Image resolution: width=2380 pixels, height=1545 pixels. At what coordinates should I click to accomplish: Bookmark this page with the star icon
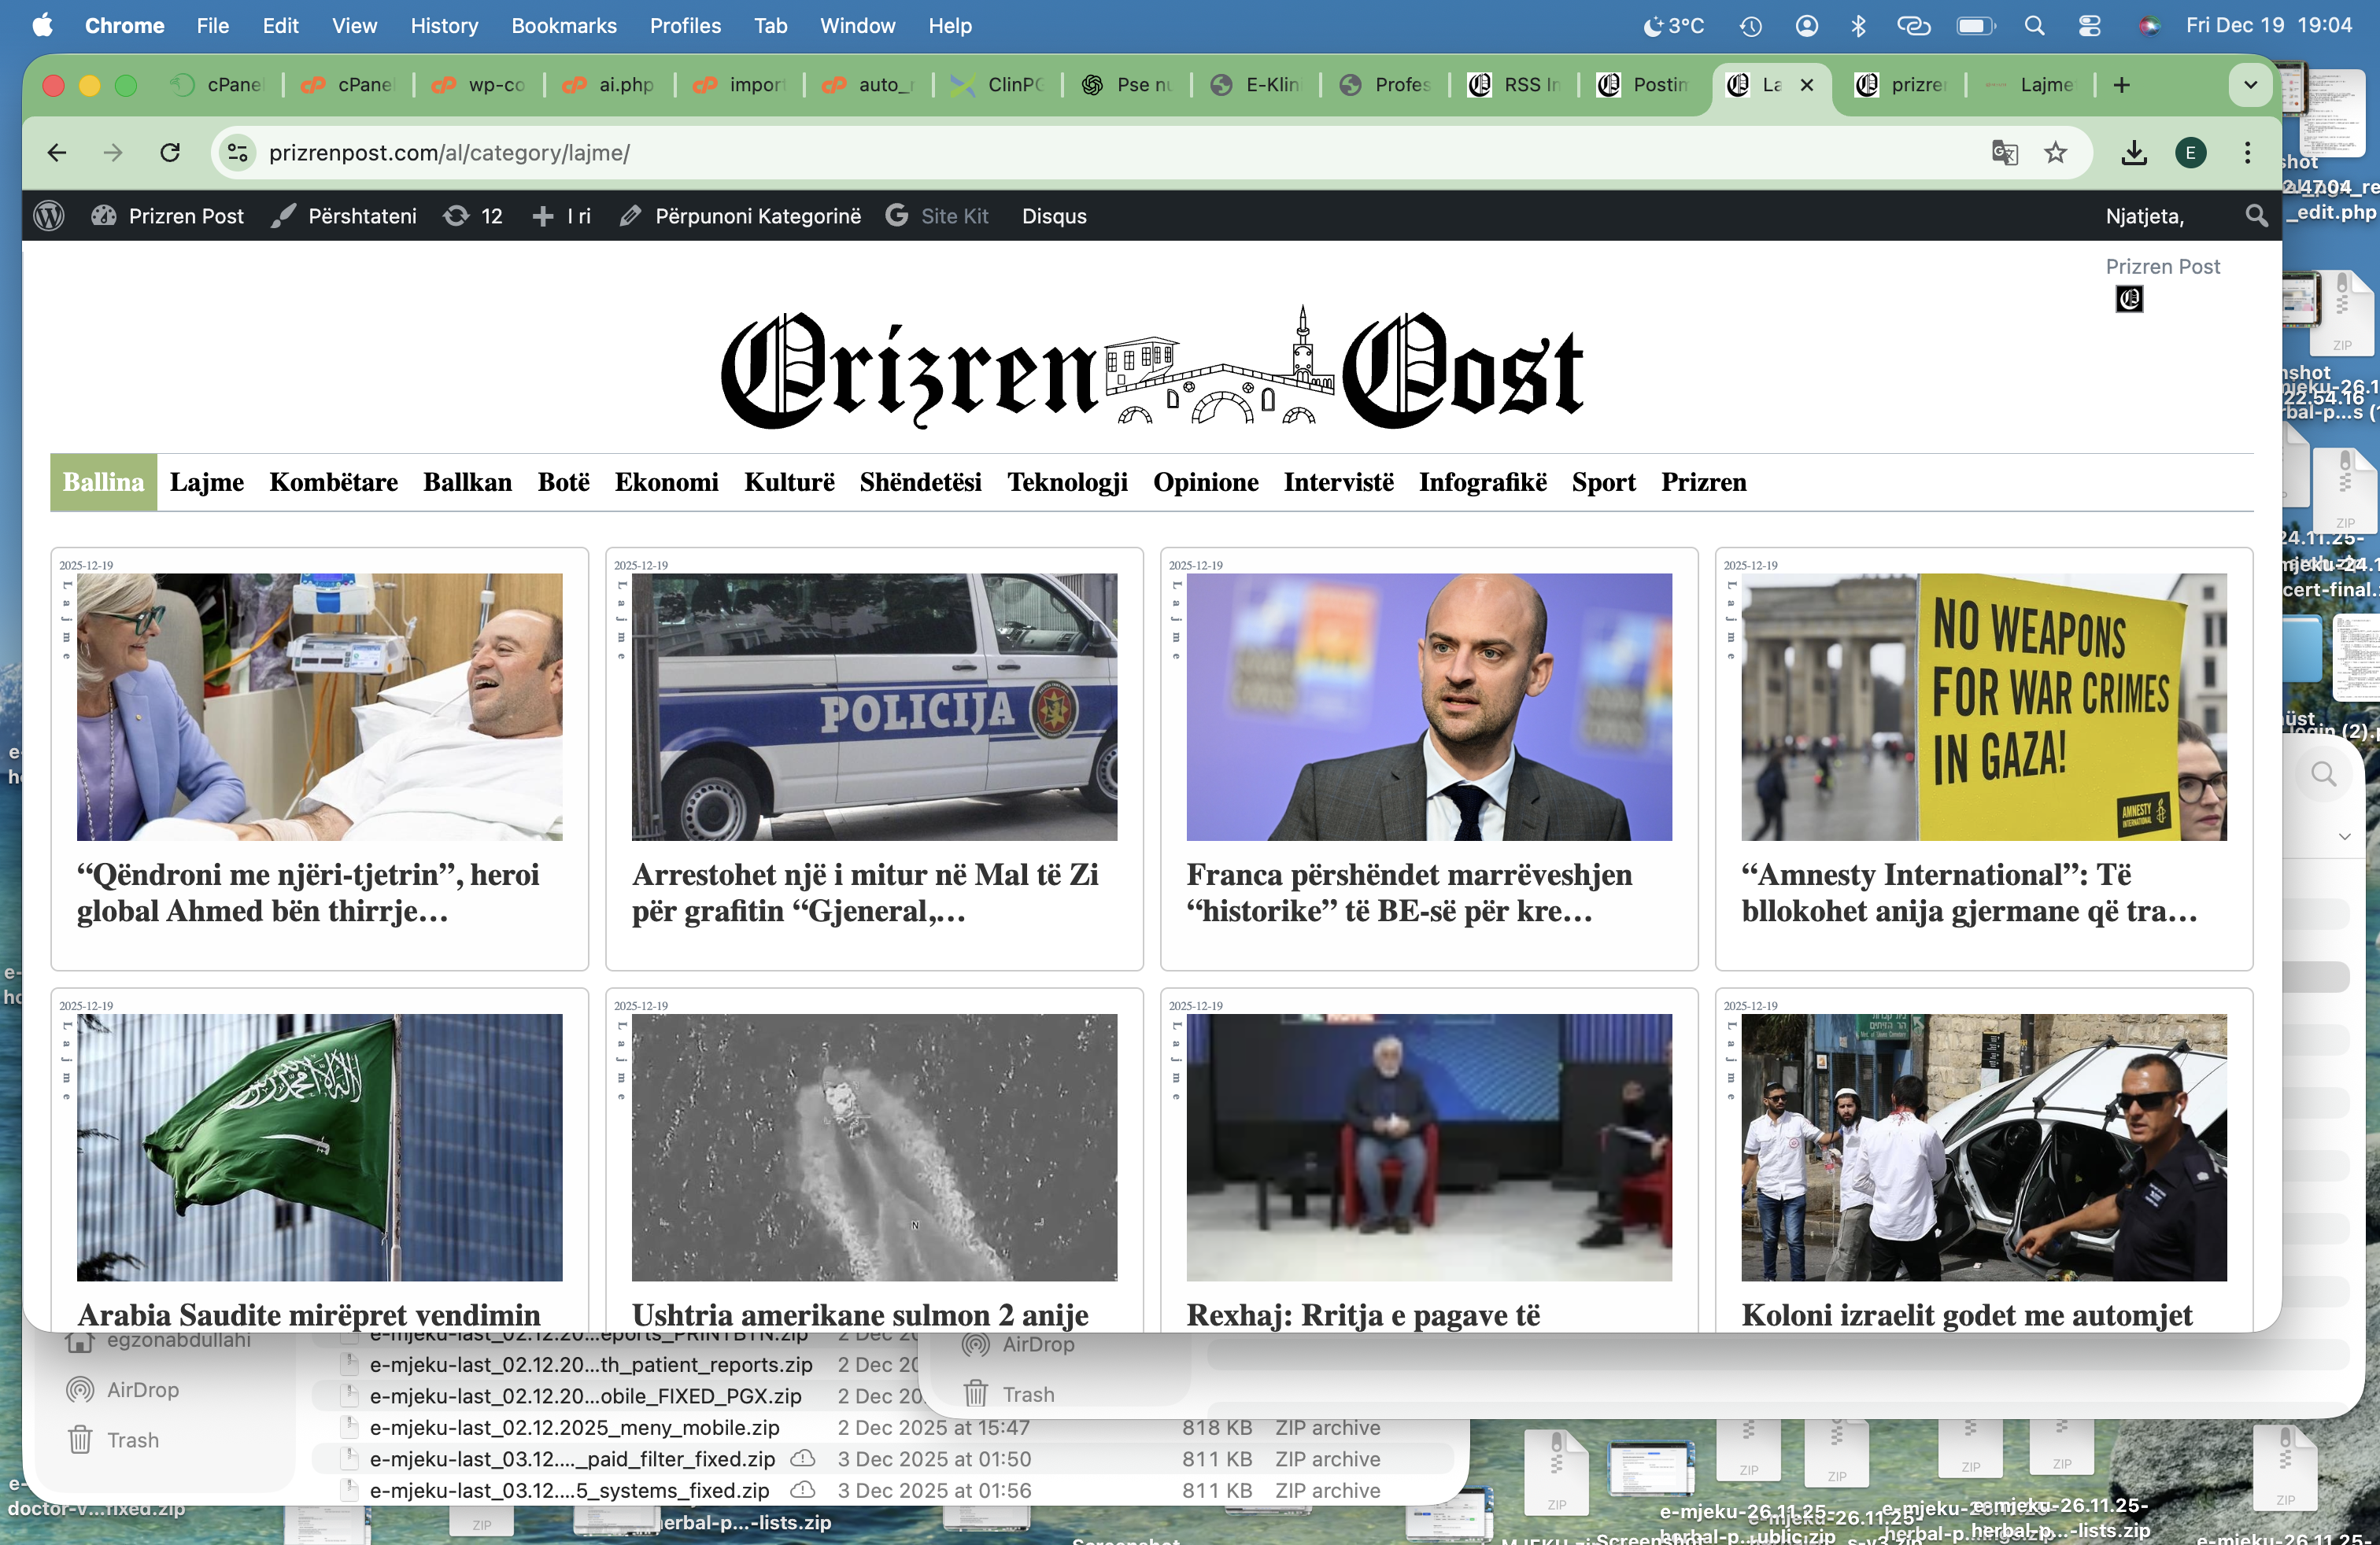(x=2055, y=153)
